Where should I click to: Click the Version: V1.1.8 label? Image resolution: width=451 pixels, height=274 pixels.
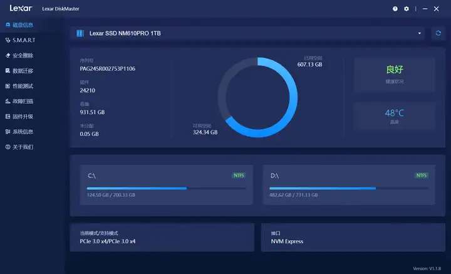(427, 268)
